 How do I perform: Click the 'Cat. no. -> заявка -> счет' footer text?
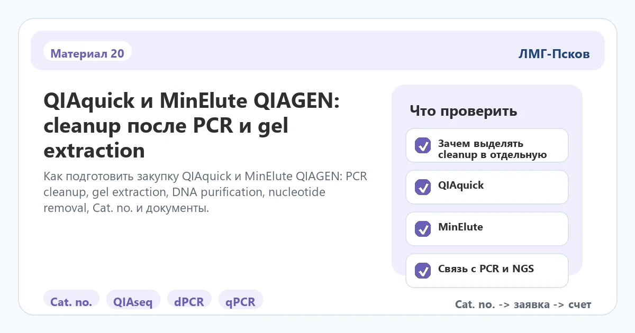pos(523,304)
